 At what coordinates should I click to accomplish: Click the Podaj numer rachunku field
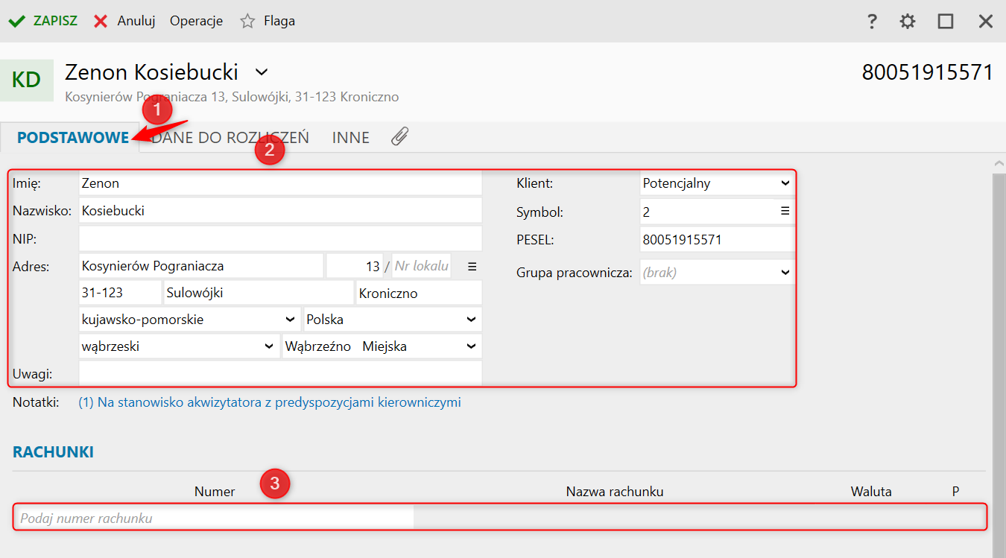coord(213,518)
